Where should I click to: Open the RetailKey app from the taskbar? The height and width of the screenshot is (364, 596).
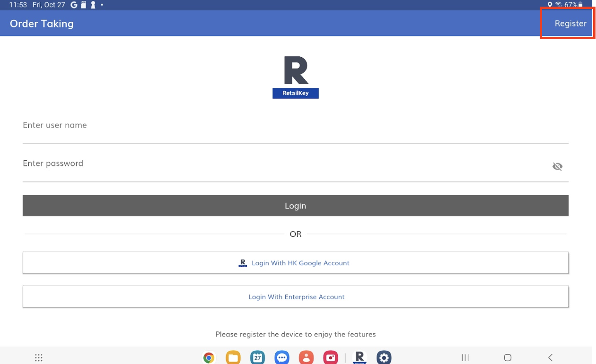(359, 357)
